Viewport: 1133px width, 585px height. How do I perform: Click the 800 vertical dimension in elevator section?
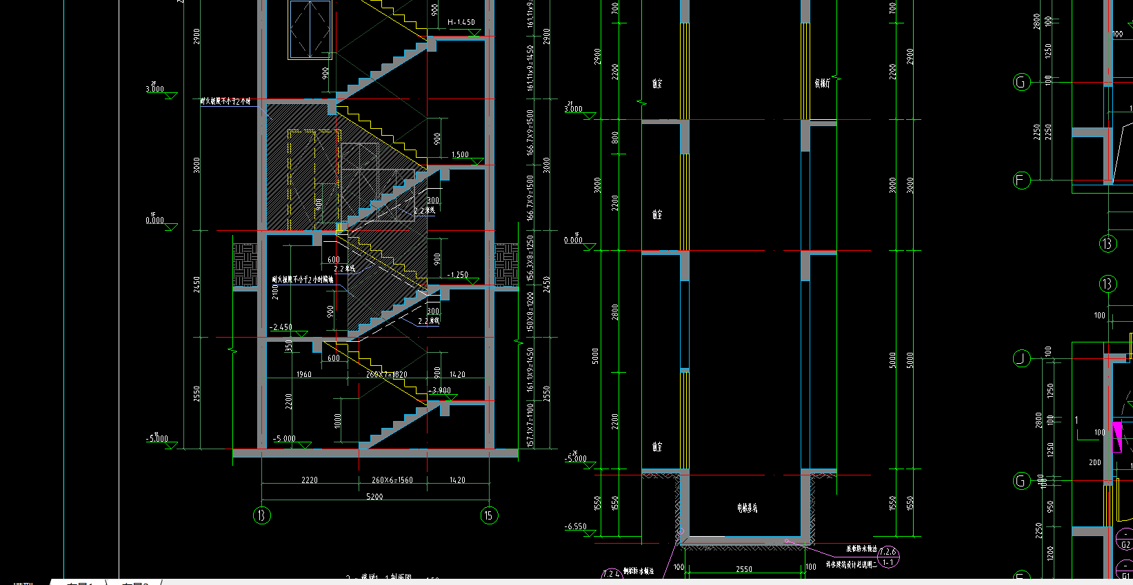coord(615,138)
